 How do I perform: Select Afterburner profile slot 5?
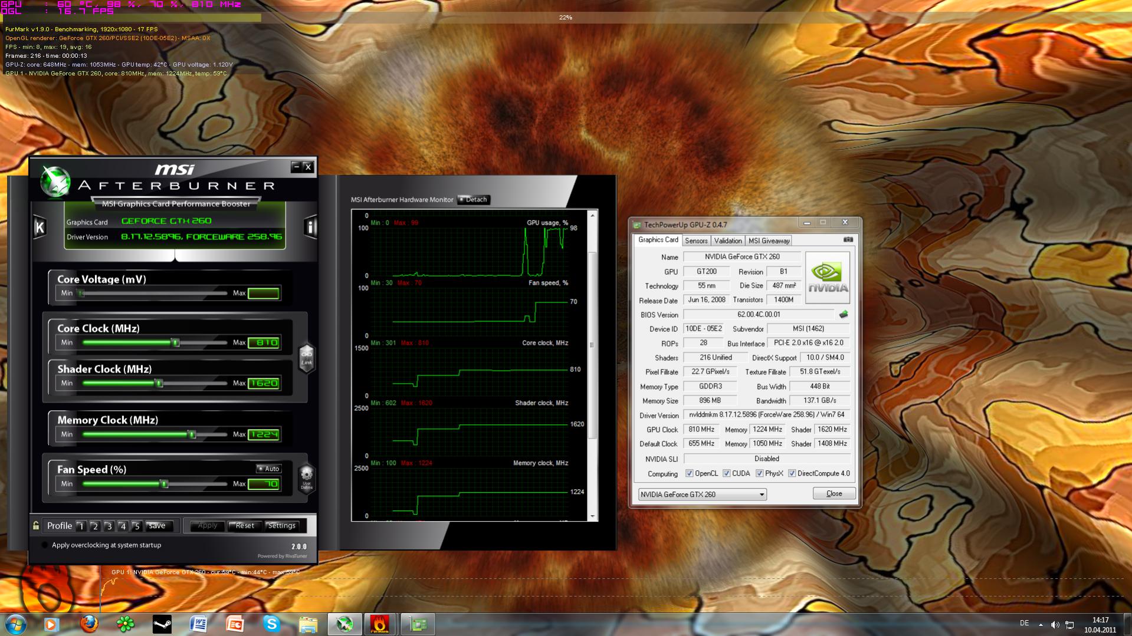pyautogui.click(x=137, y=526)
